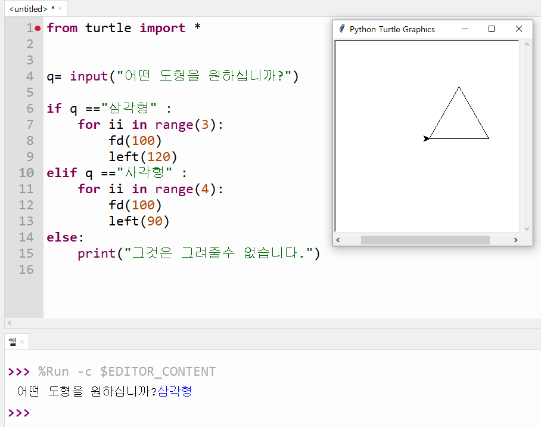This screenshot has width=541, height=427.
Task: Click 'for ii in range(4):' line
Action: tap(150, 189)
